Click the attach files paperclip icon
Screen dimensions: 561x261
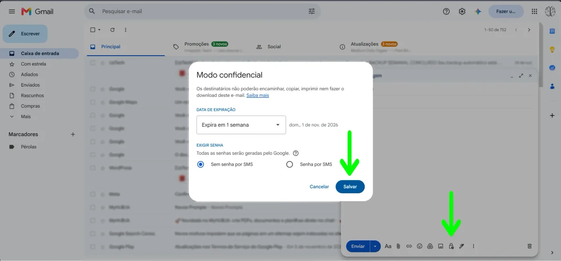398,246
